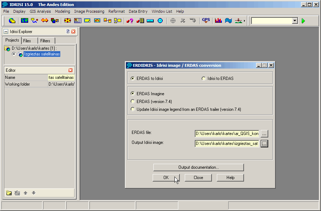Open the Image Processing menu

pos(89,11)
